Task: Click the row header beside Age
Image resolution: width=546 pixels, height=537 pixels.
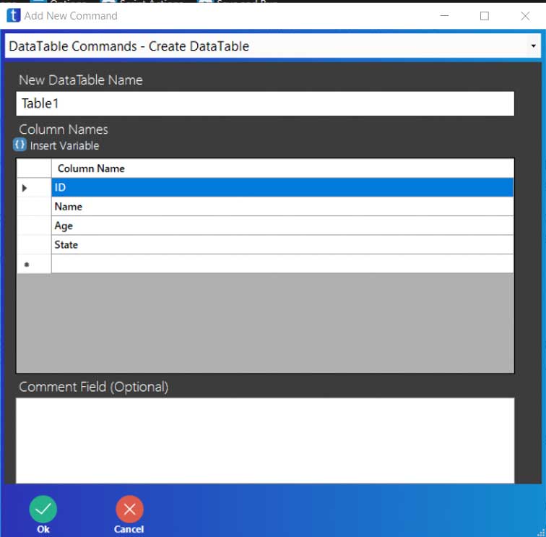Action: click(x=34, y=225)
